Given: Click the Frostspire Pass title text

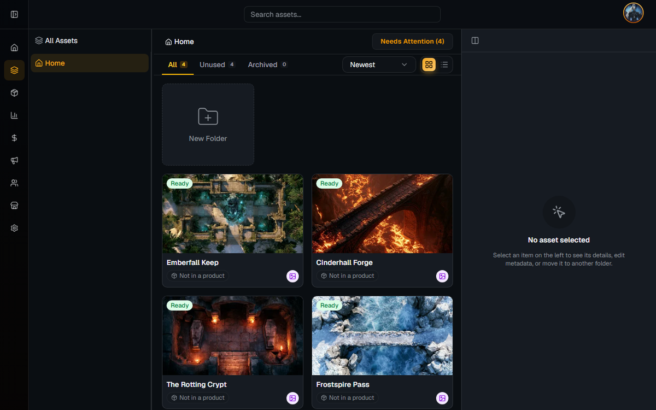Looking at the screenshot, I should pyautogui.click(x=343, y=384).
